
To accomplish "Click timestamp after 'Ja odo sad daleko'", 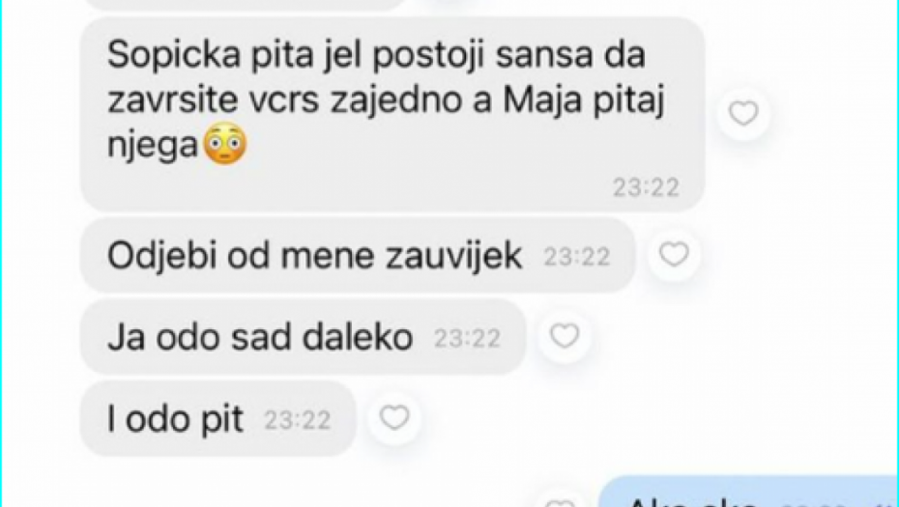I will 467,339.
